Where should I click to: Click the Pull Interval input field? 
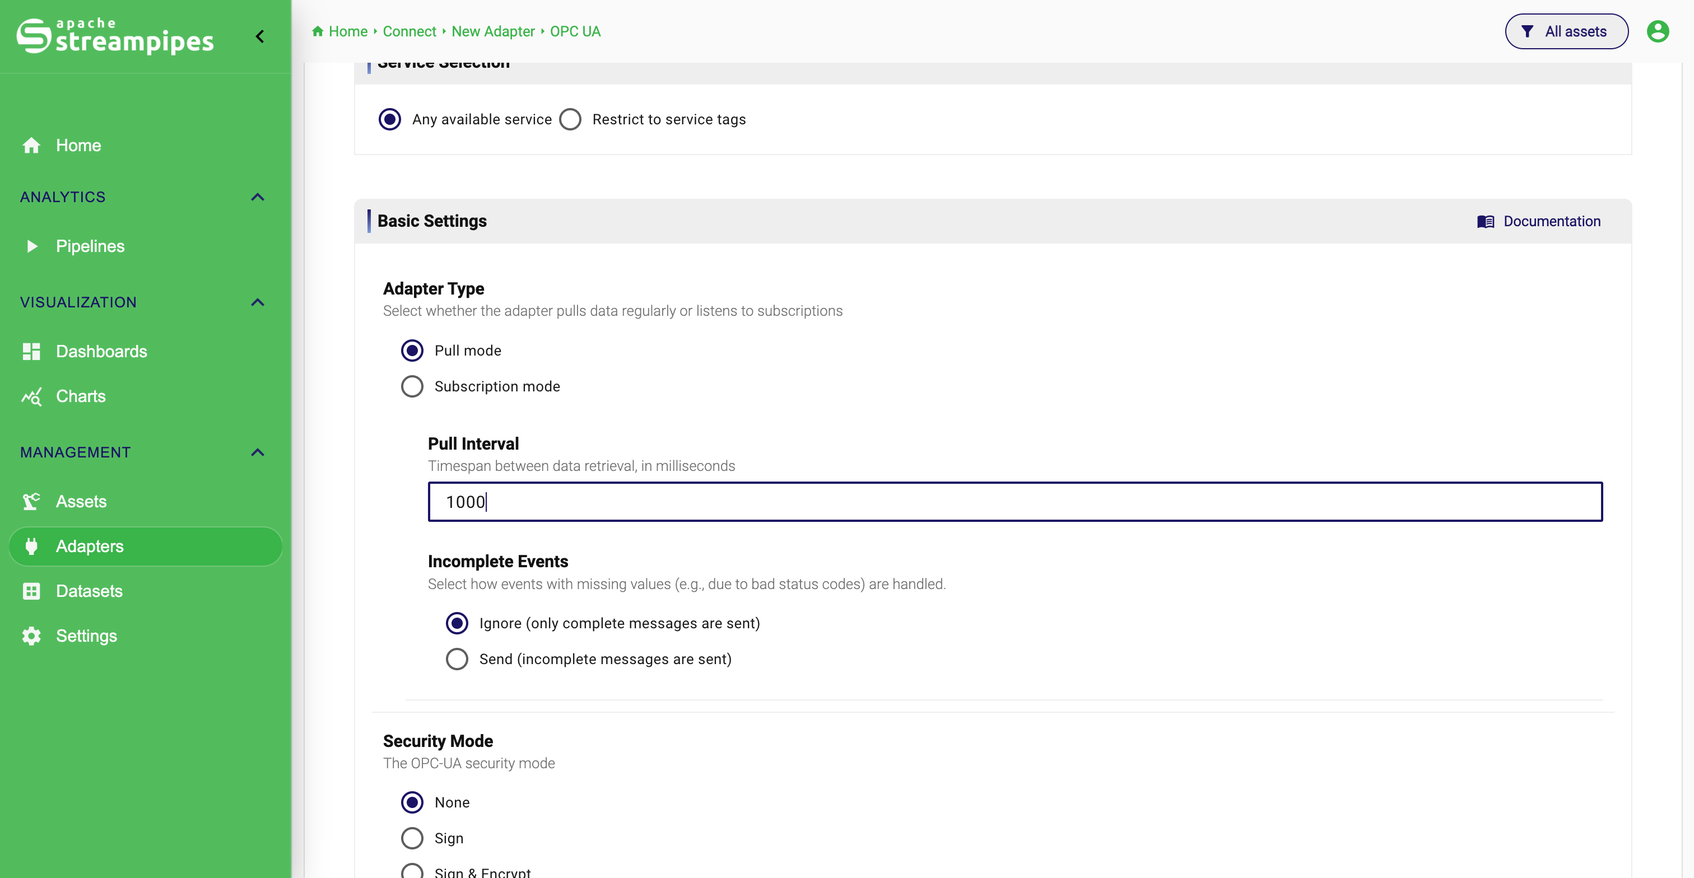point(1014,502)
